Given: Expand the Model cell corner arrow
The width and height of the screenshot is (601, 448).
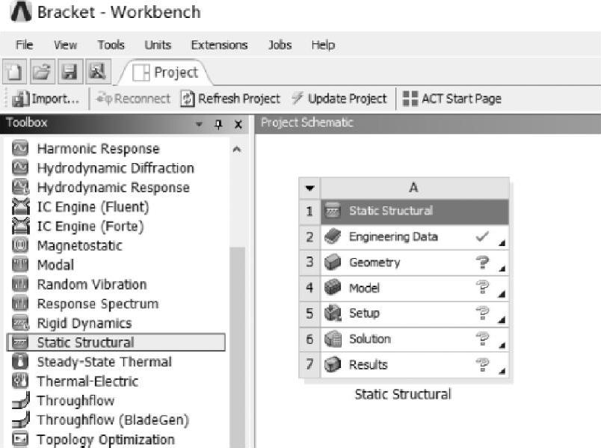Looking at the screenshot, I should pyautogui.click(x=502, y=294).
